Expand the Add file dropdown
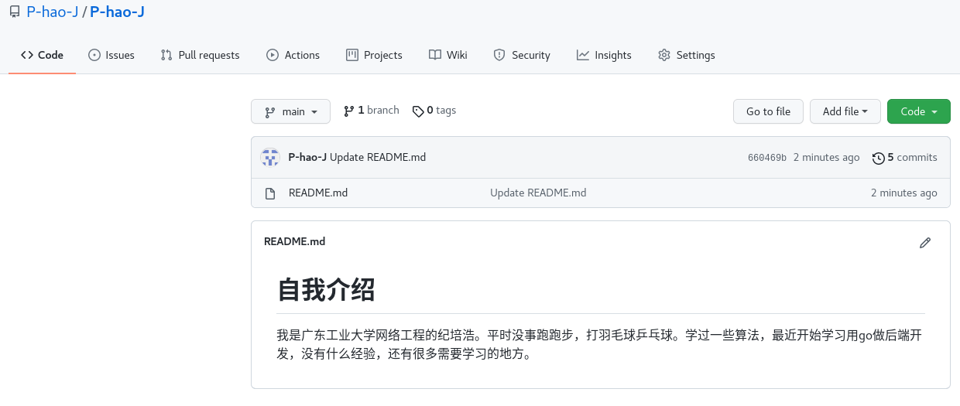Image resolution: width=960 pixels, height=406 pixels. pos(845,111)
